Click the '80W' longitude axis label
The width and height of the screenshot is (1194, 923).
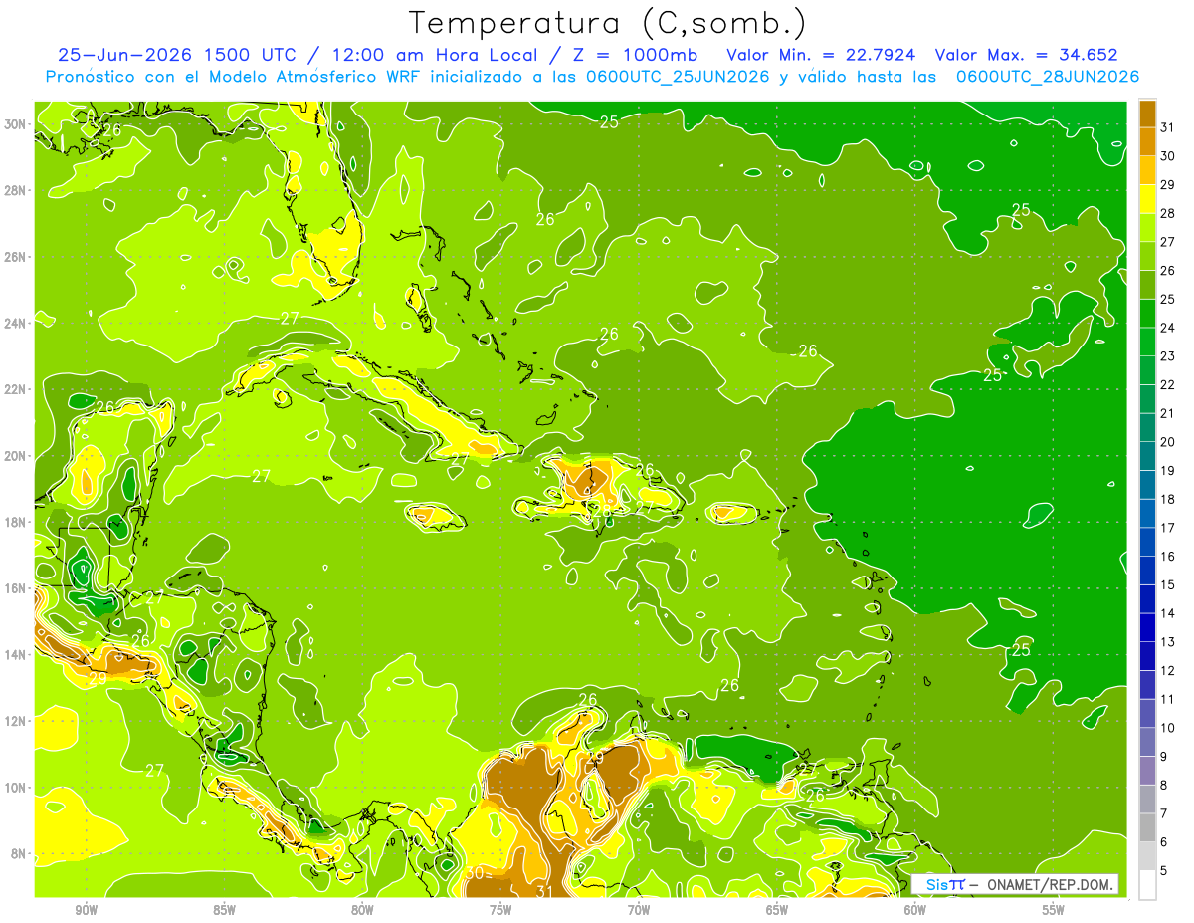tap(362, 910)
